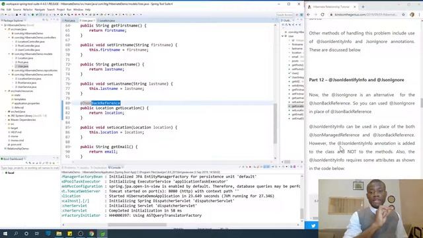Open the Run menu

(x=69, y=9)
